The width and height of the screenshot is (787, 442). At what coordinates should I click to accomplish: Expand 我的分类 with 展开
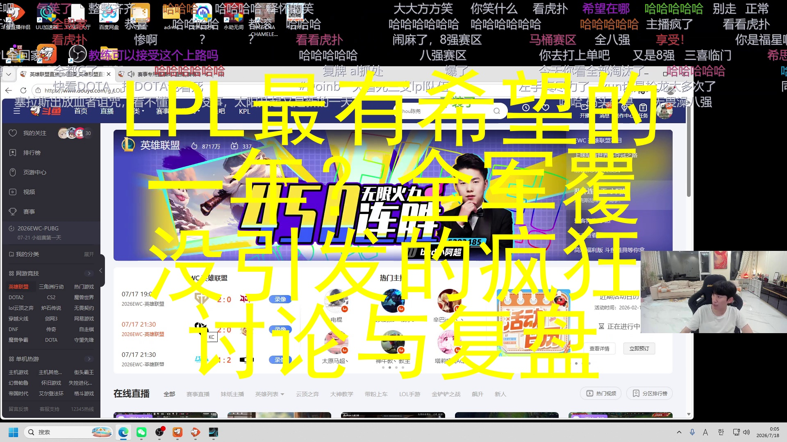coord(89,254)
